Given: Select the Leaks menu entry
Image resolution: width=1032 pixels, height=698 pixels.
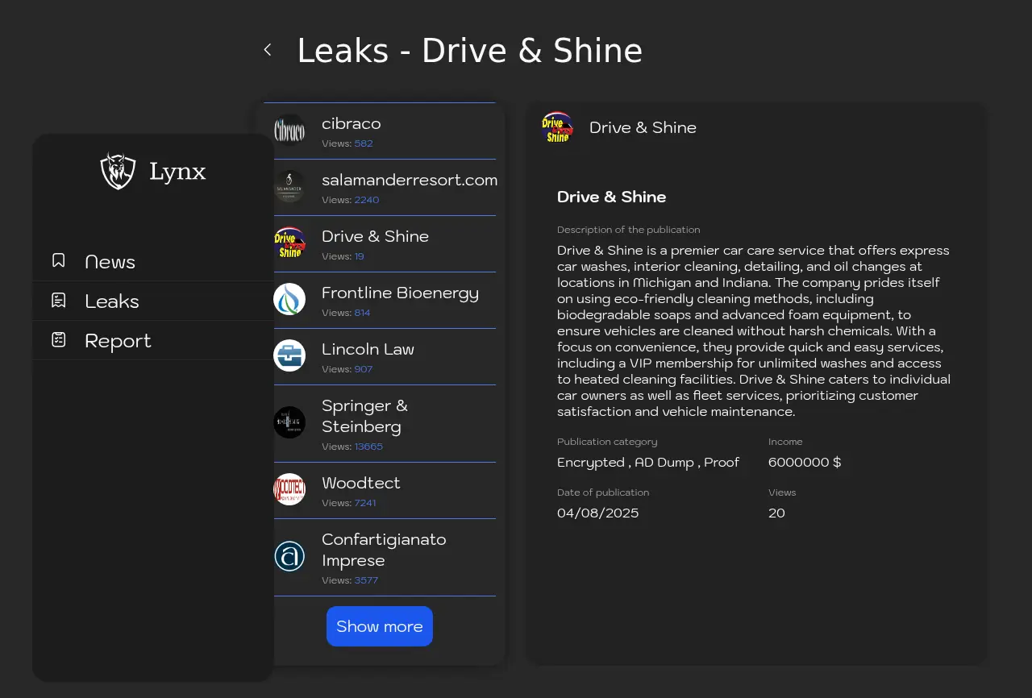Looking at the screenshot, I should (112, 301).
